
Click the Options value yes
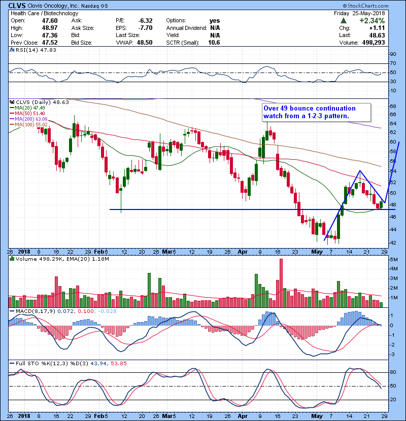coord(215,21)
